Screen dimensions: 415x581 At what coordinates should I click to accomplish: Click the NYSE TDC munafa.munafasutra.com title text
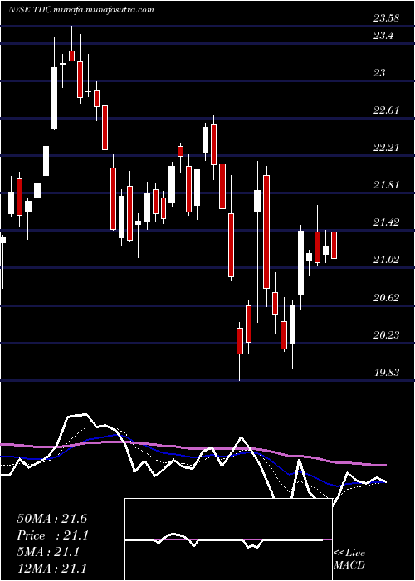tap(81, 10)
